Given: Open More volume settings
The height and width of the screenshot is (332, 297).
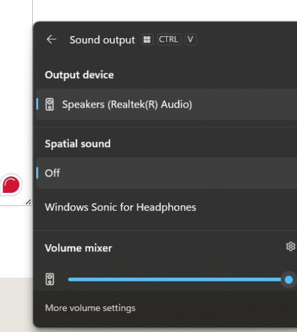Looking at the screenshot, I should click(x=90, y=308).
